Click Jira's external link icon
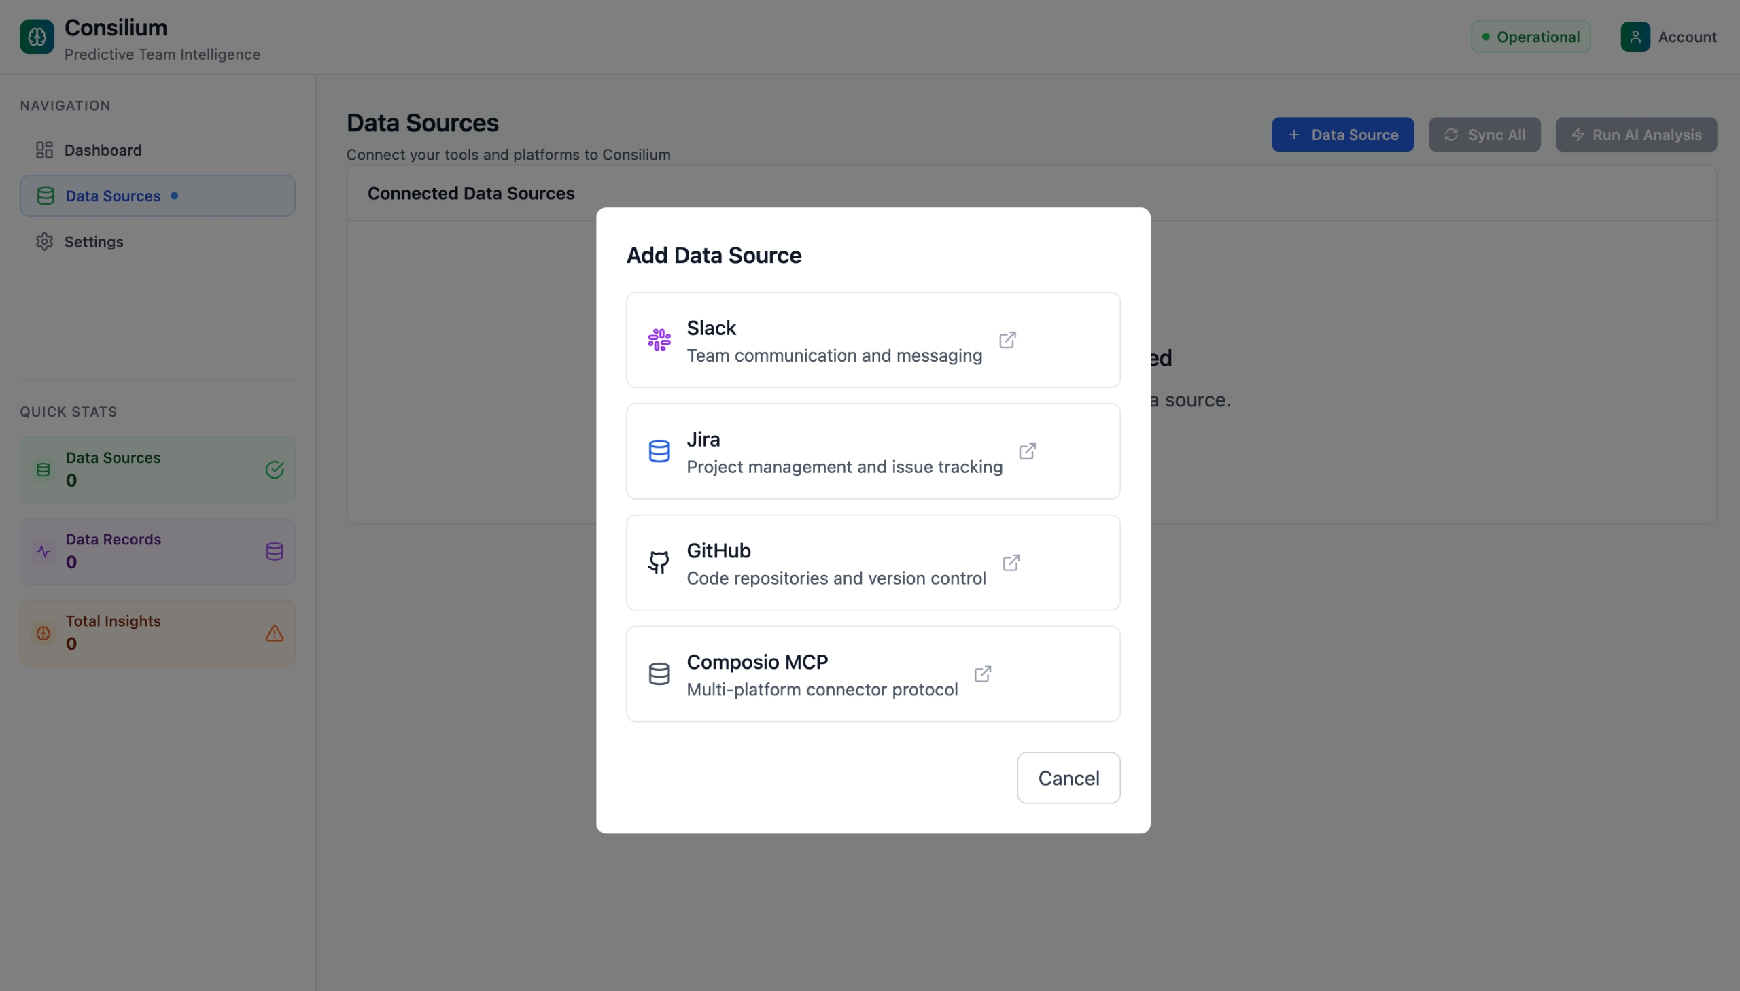 tap(1027, 451)
